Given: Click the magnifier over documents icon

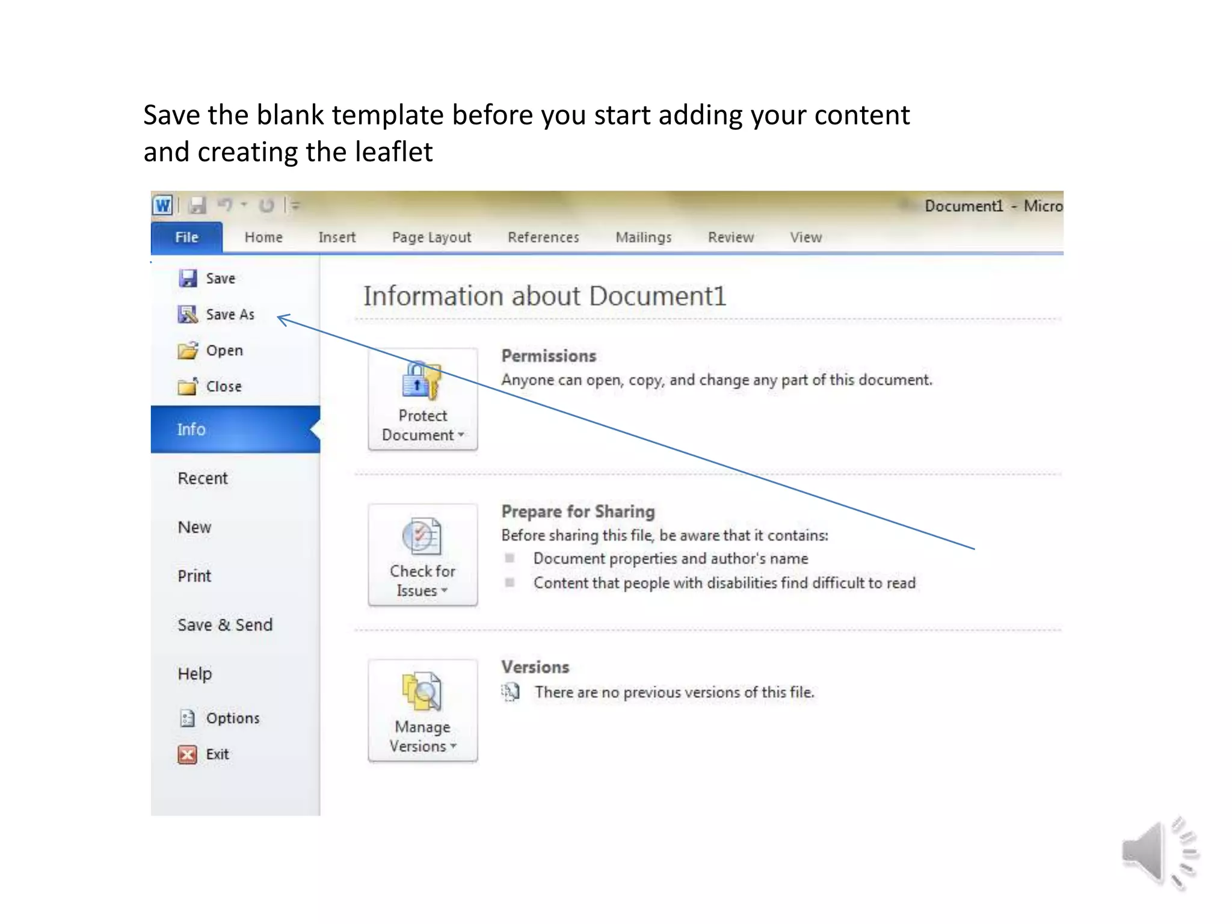Looking at the screenshot, I should (x=422, y=691).
